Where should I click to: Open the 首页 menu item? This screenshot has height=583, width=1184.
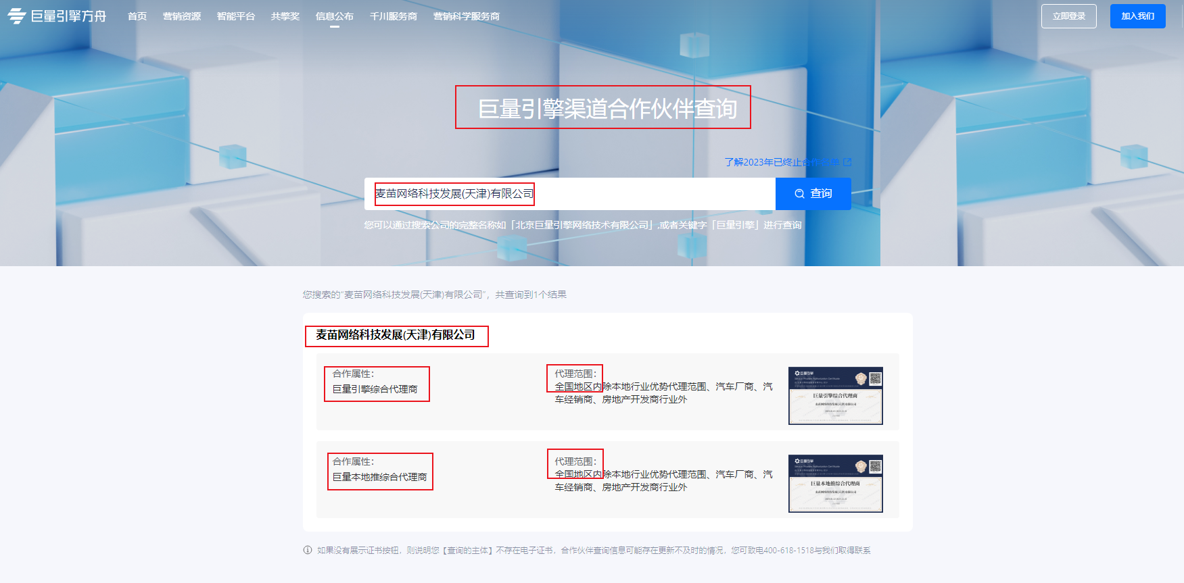(x=137, y=16)
